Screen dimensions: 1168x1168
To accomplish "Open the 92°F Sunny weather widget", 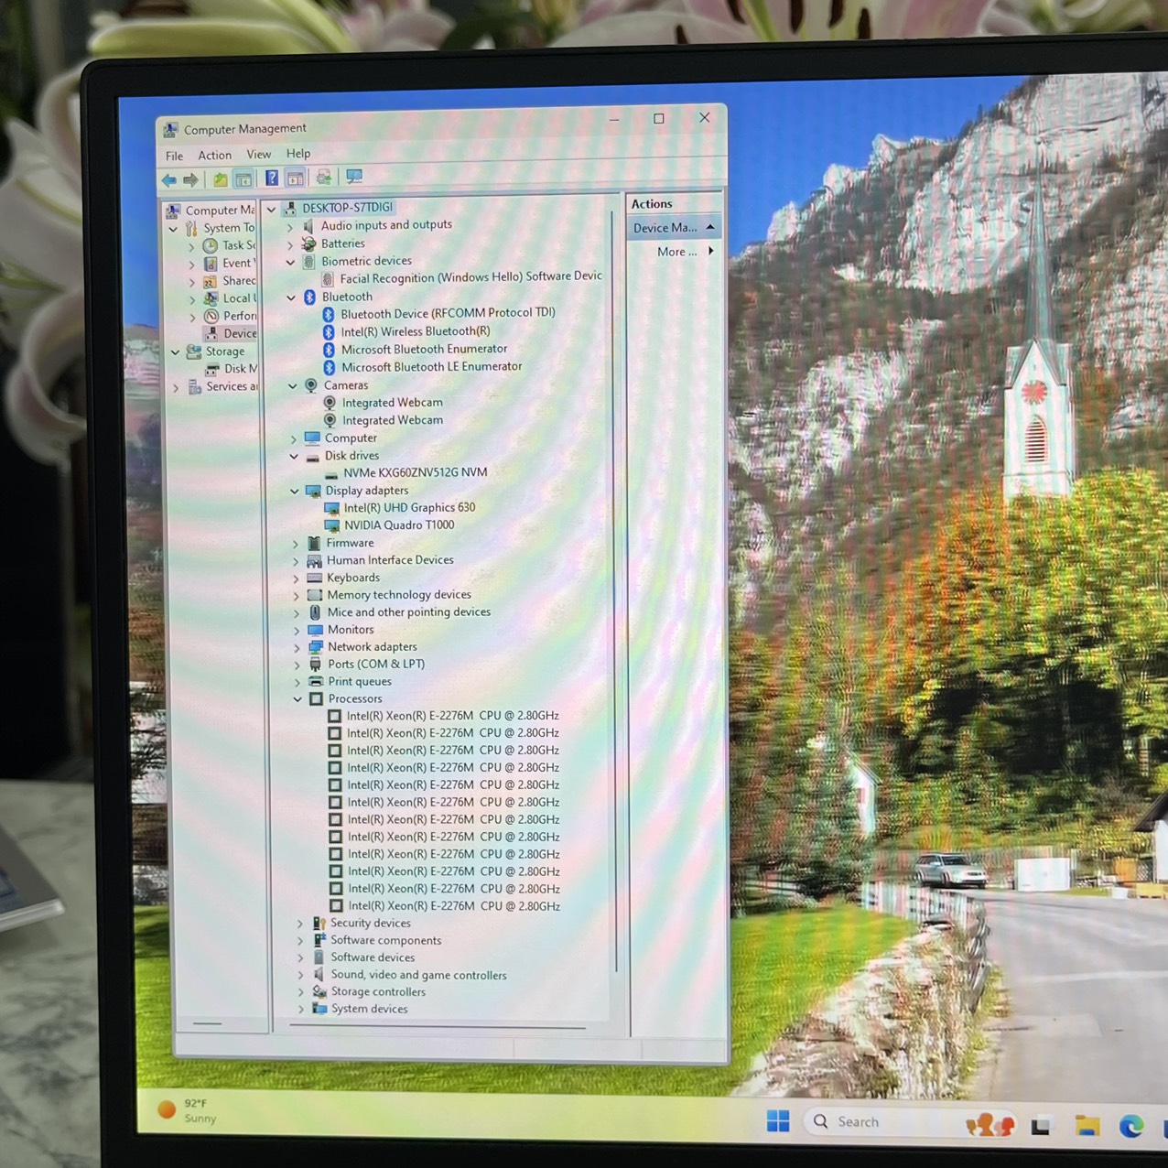I will pyautogui.click(x=189, y=1110).
